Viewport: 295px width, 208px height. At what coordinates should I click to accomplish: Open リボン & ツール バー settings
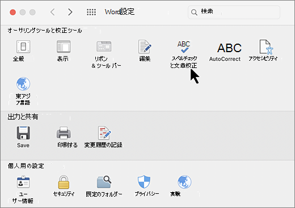point(104,46)
